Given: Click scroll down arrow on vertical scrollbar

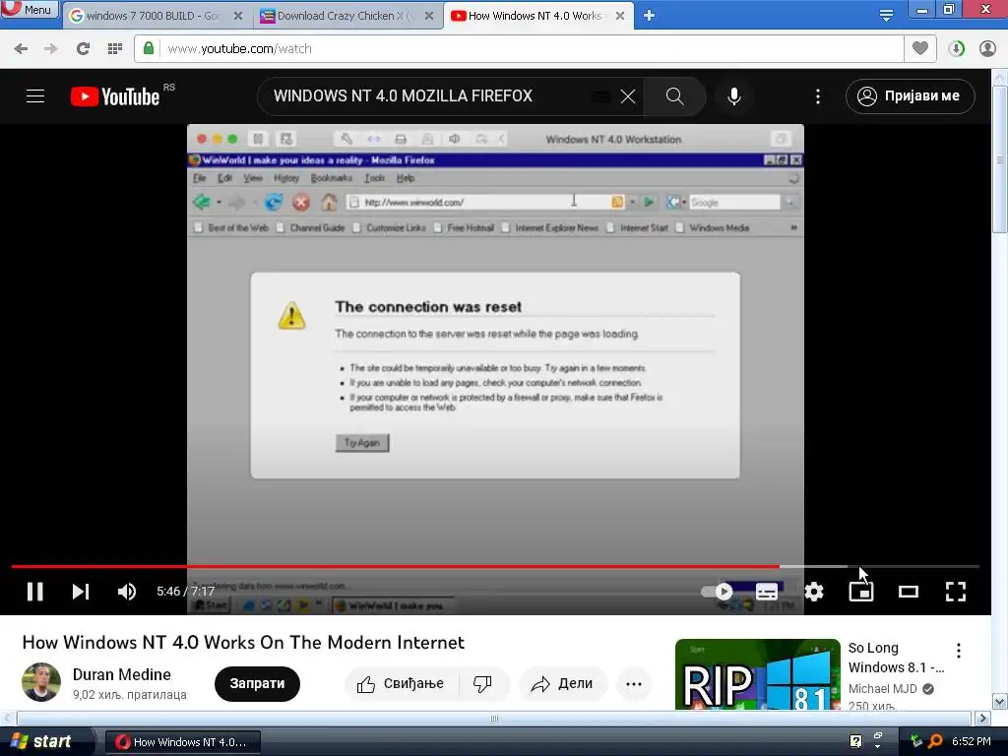Looking at the screenshot, I should [1000, 701].
